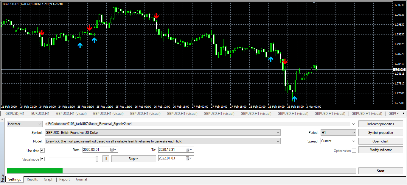The width and height of the screenshot is (407, 185).
Task: Close the Tester panel
Action: [2, 119]
